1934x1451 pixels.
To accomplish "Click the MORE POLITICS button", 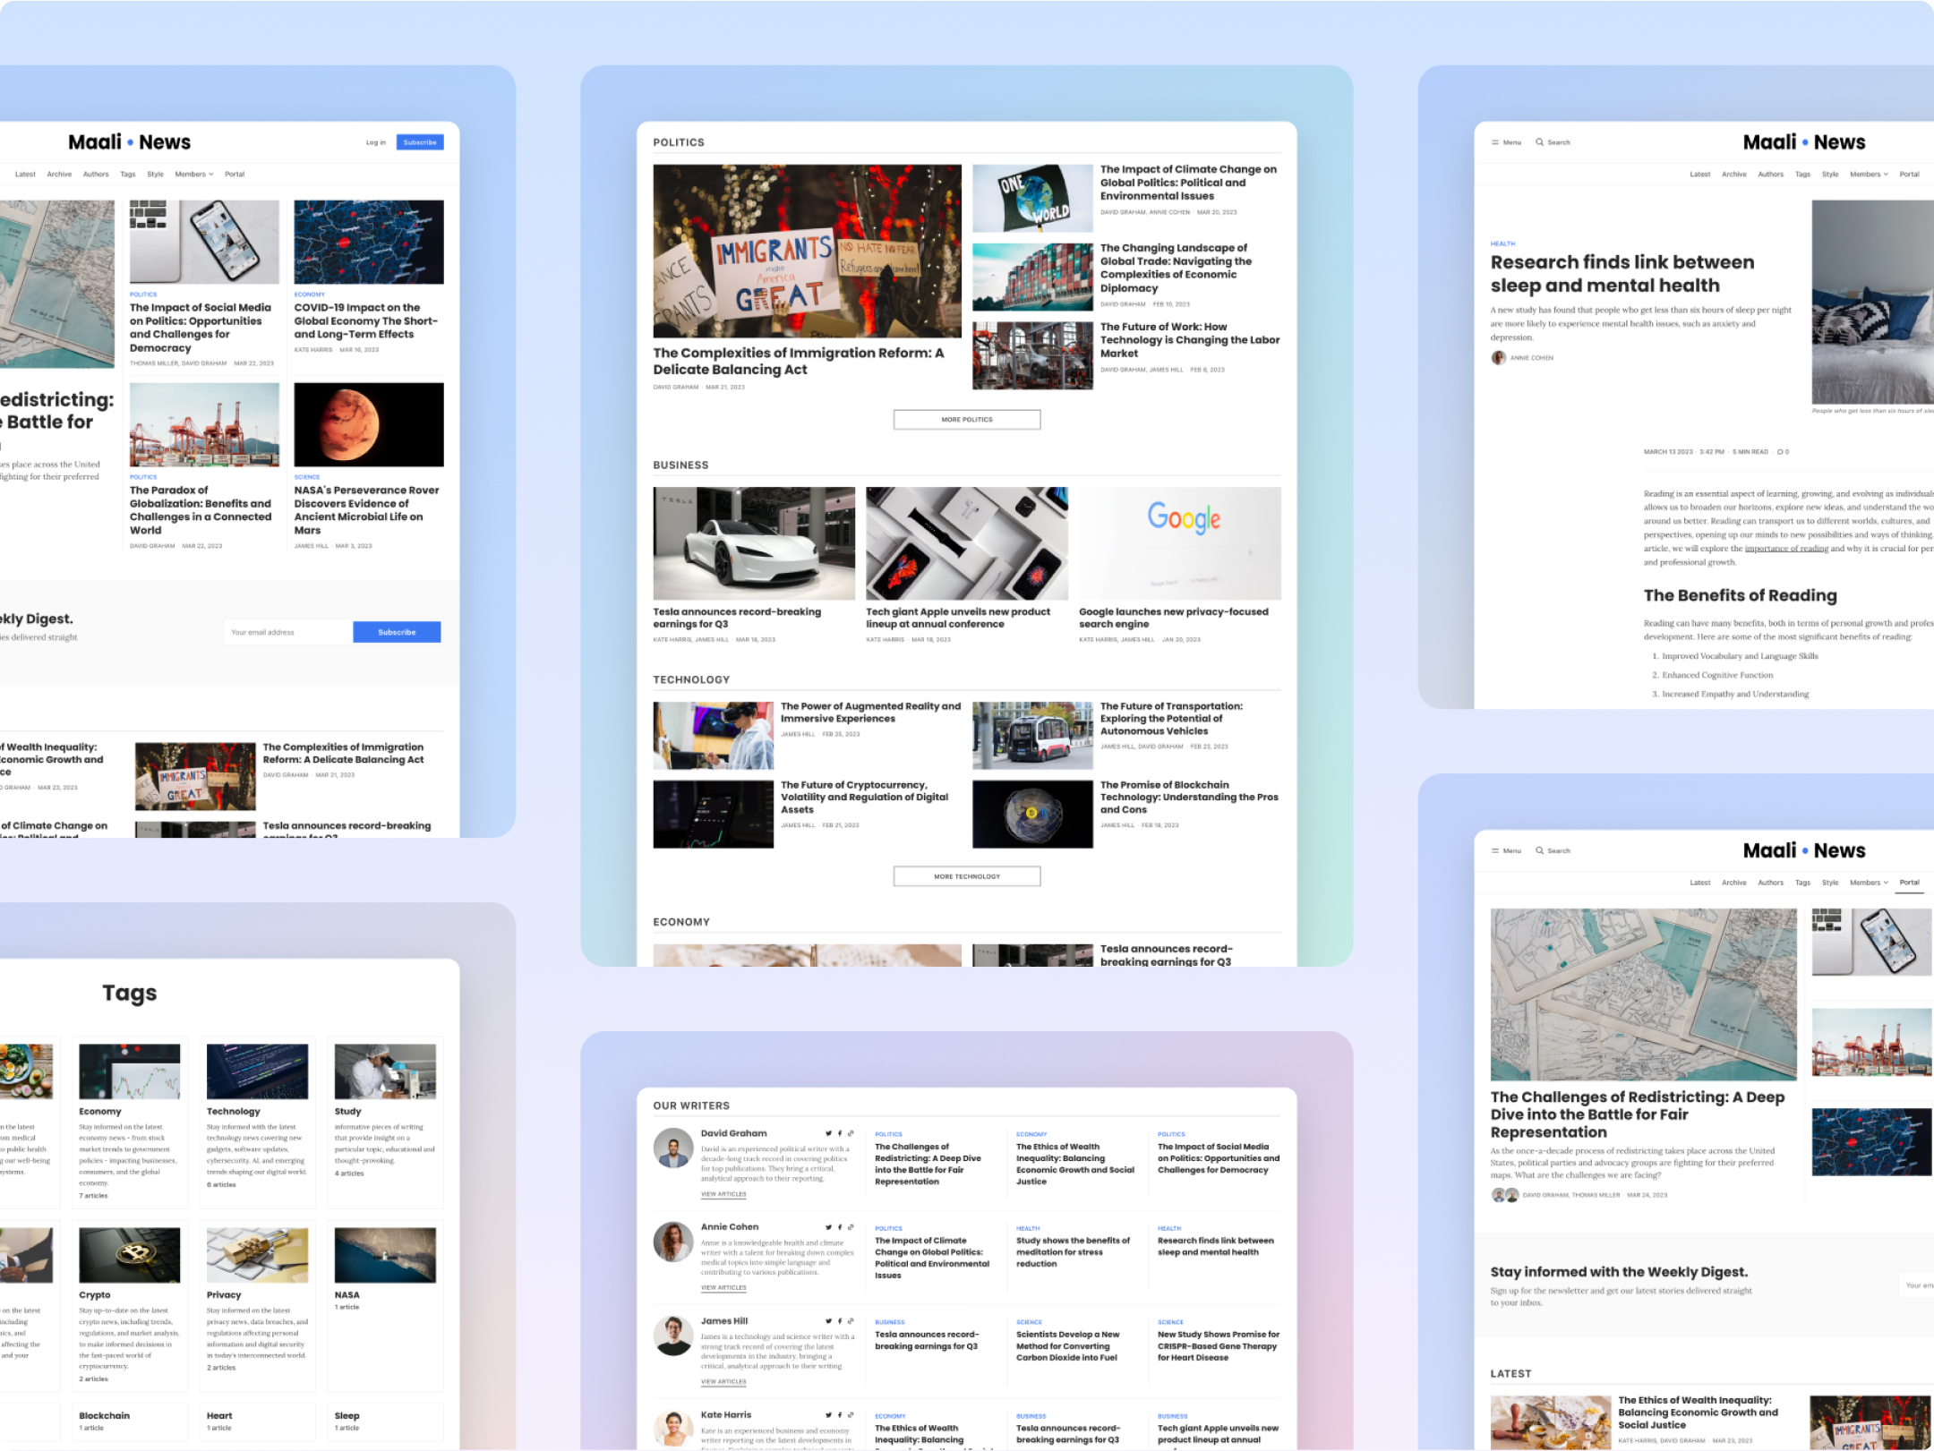I will point(967,420).
